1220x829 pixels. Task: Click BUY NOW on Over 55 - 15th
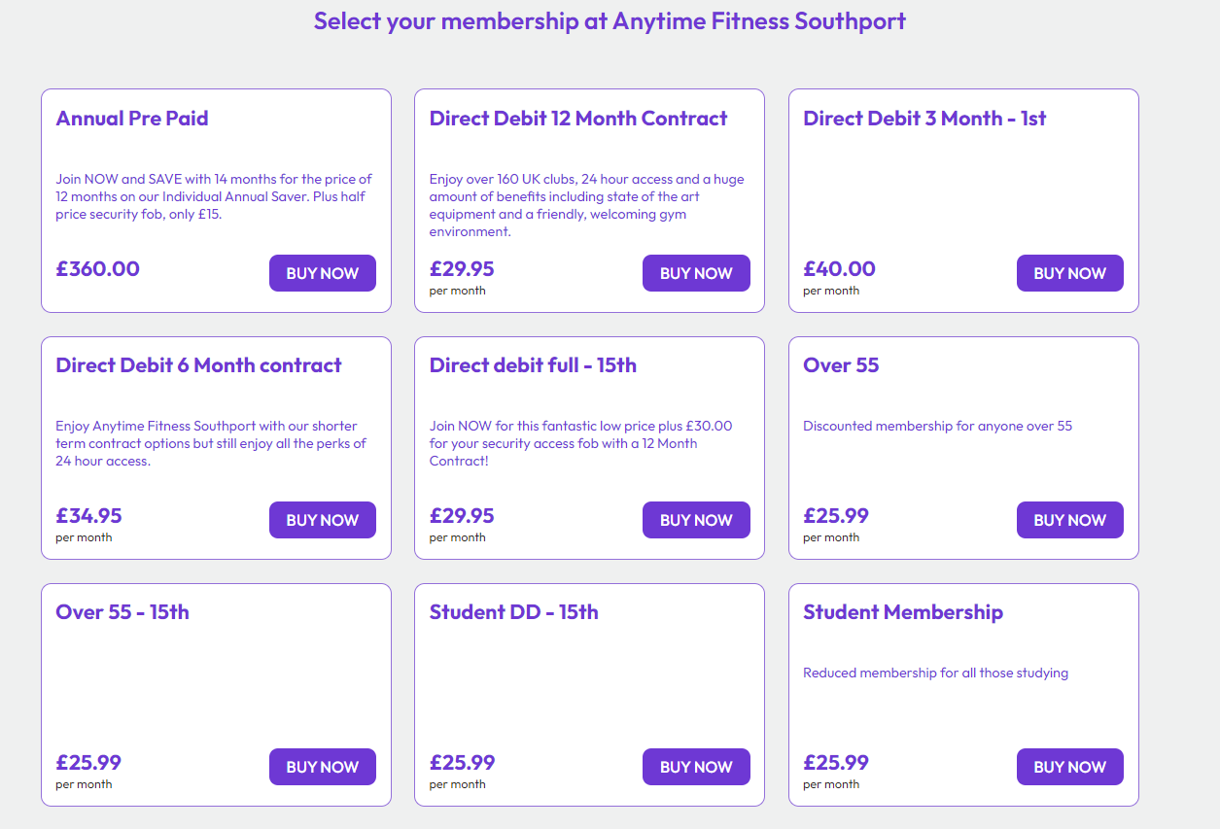[322, 767]
